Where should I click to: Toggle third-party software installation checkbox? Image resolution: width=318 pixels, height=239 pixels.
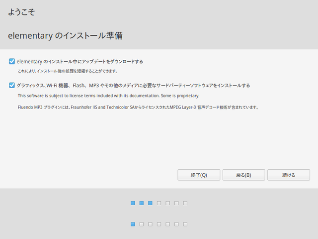pos(12,85)
